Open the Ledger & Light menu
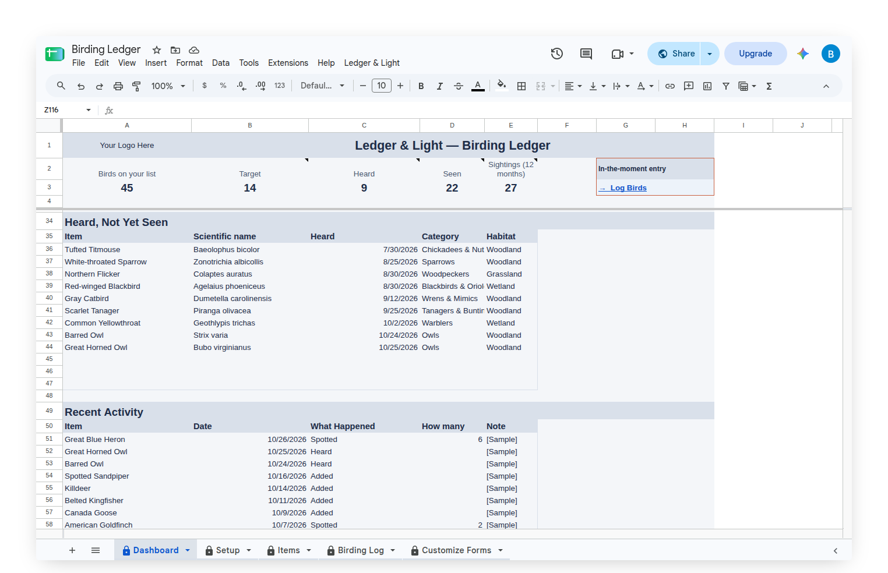The height and width of the screenshot is (573, 888). click(x=372, y=63)
